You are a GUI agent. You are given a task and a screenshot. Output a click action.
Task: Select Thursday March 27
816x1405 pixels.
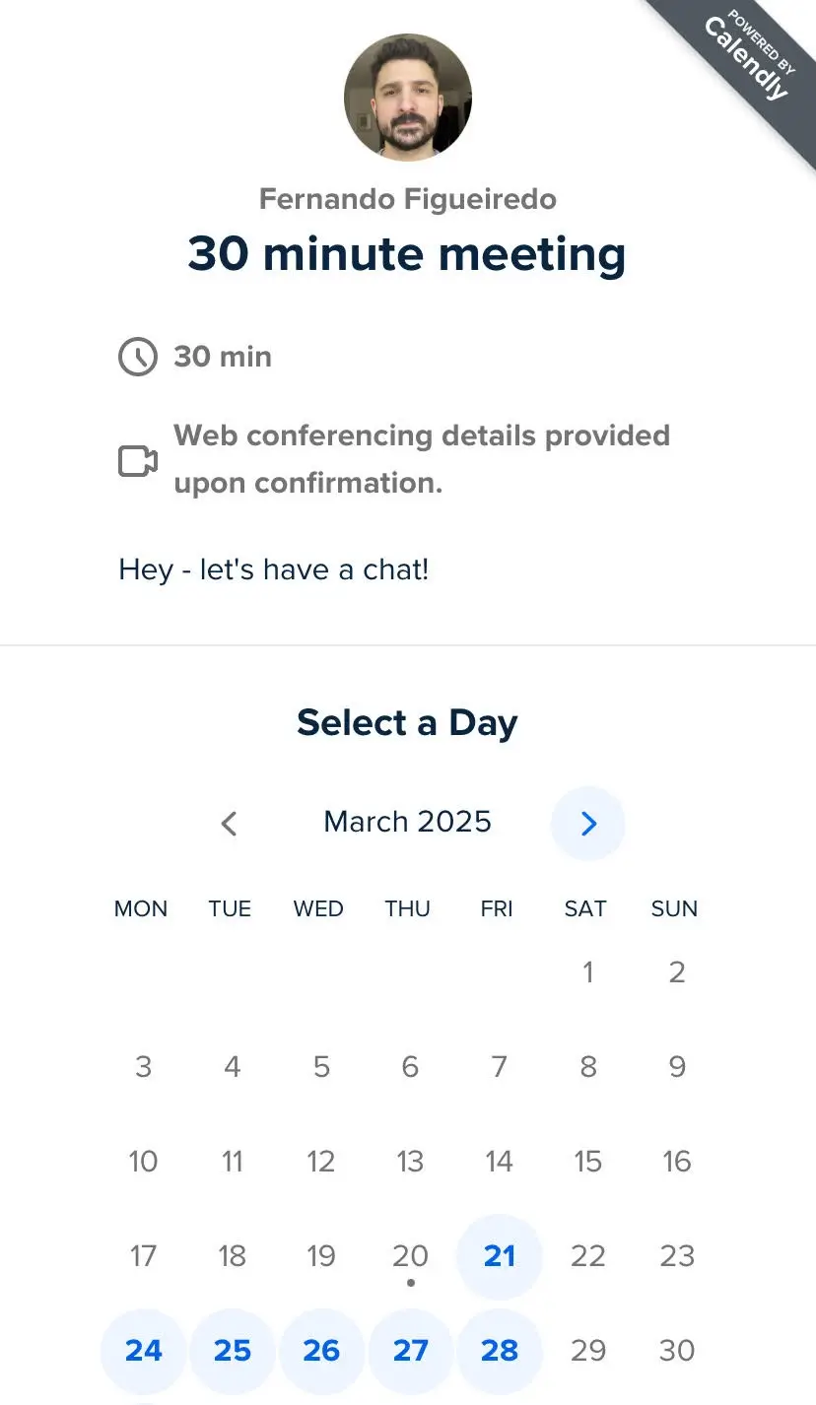[410, 1350]
